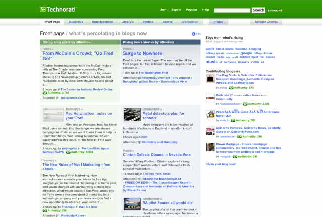This screenshot has height=217, width=322.
Task: Click authority icon beside Authority: 2,358
Action: click(x=245, y=104)
